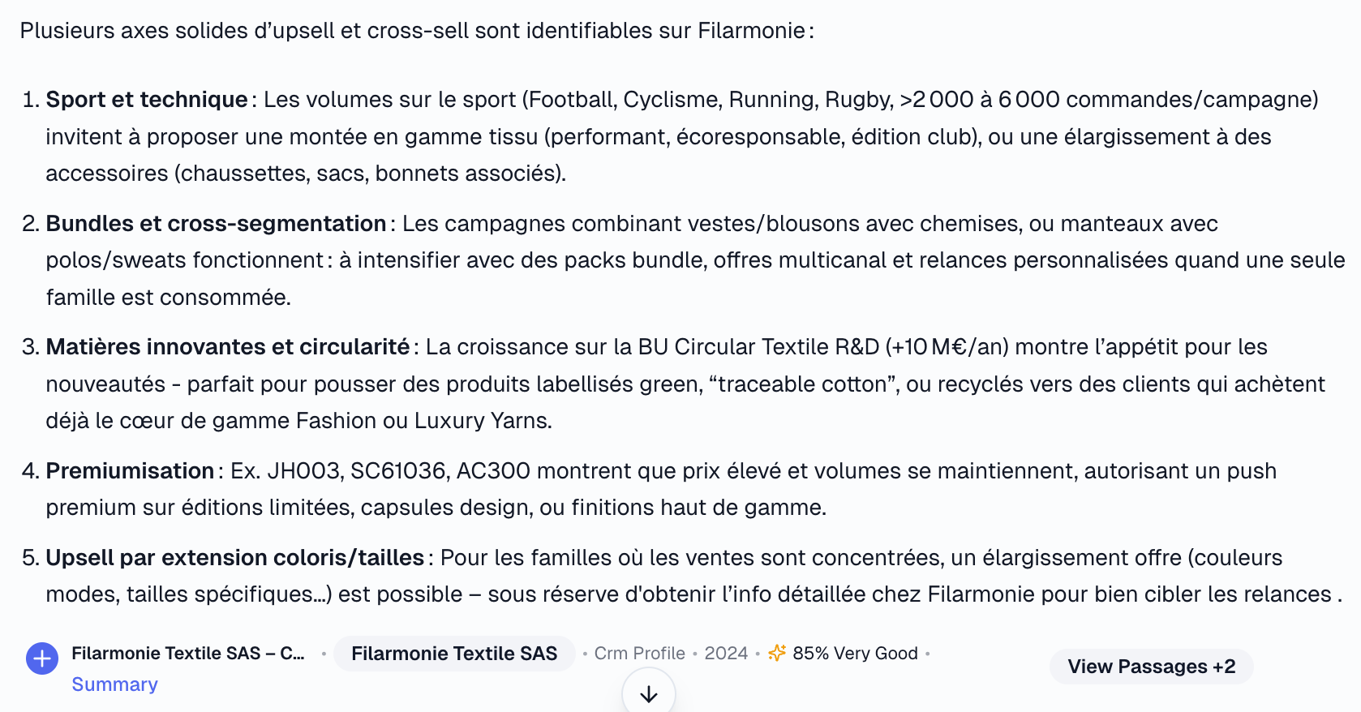Click the 2024 year label in citation

tap(726, 654)
